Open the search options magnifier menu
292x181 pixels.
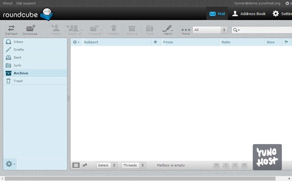tap(237, 30)
